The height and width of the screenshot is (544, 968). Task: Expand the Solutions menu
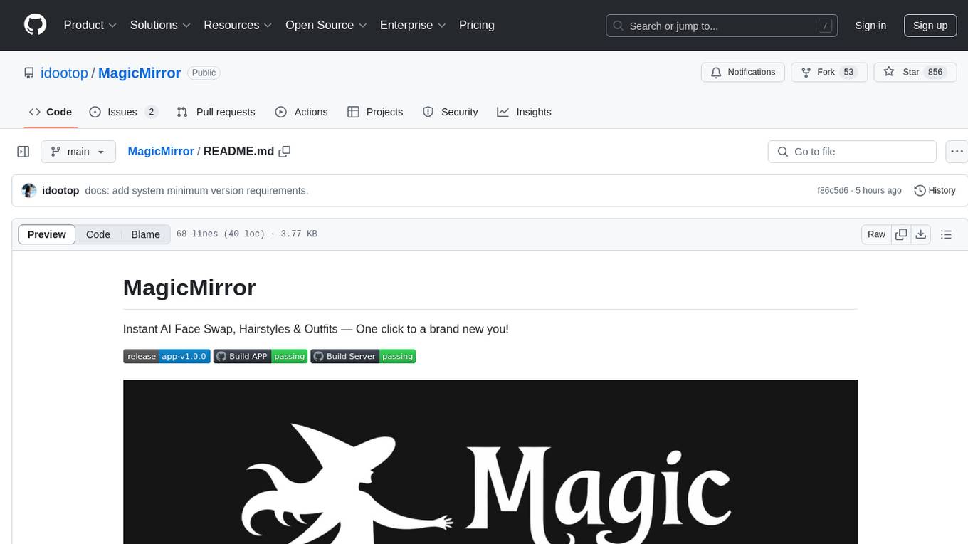[x=160, y=25]
